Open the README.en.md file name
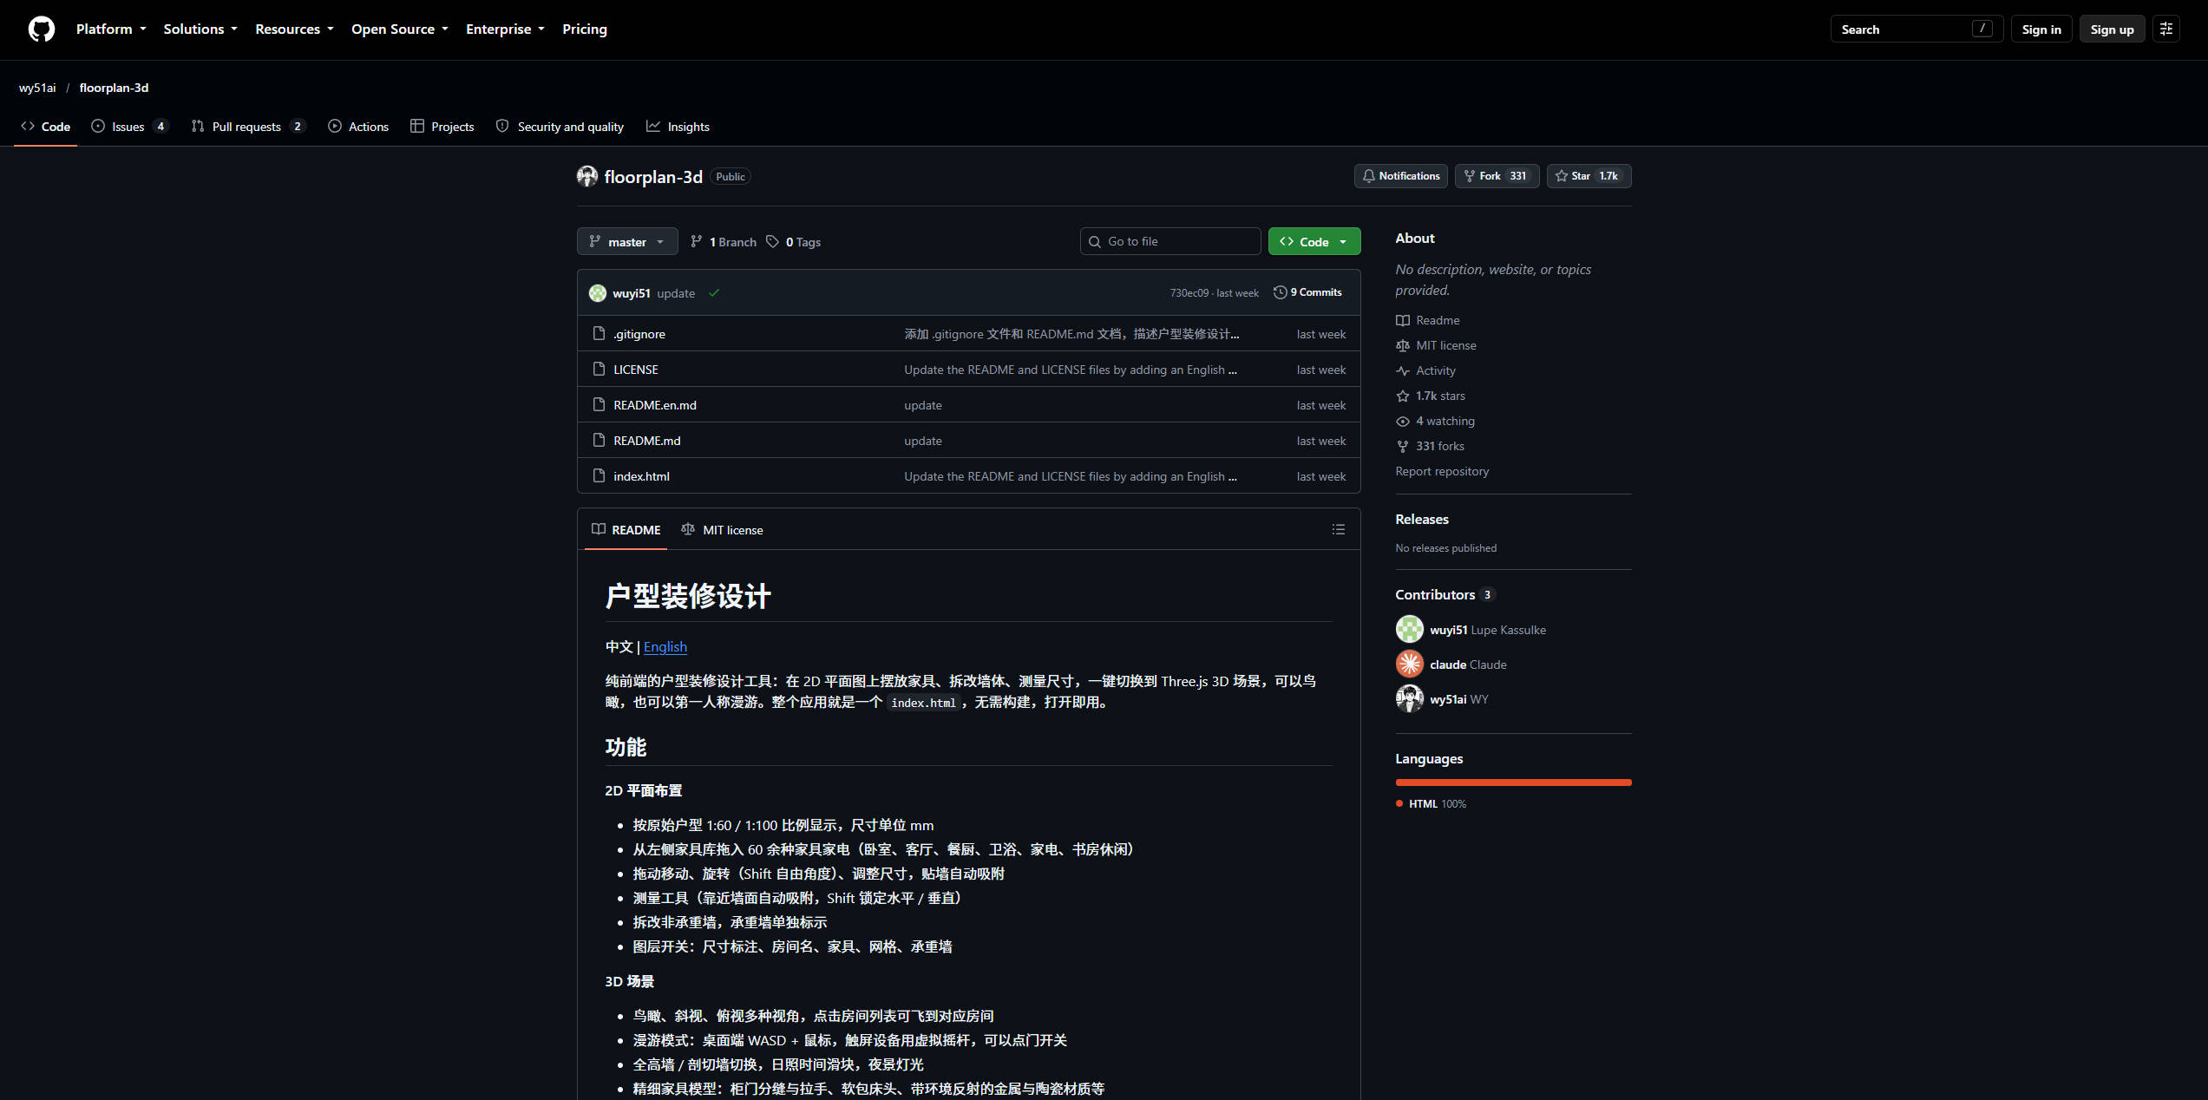The height and width of the screenshot is (1100, 2208). click(655, 405)
